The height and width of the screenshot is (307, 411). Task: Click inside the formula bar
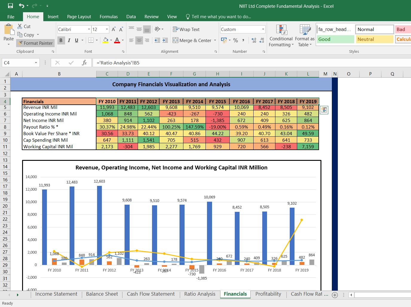click(252, 63)
